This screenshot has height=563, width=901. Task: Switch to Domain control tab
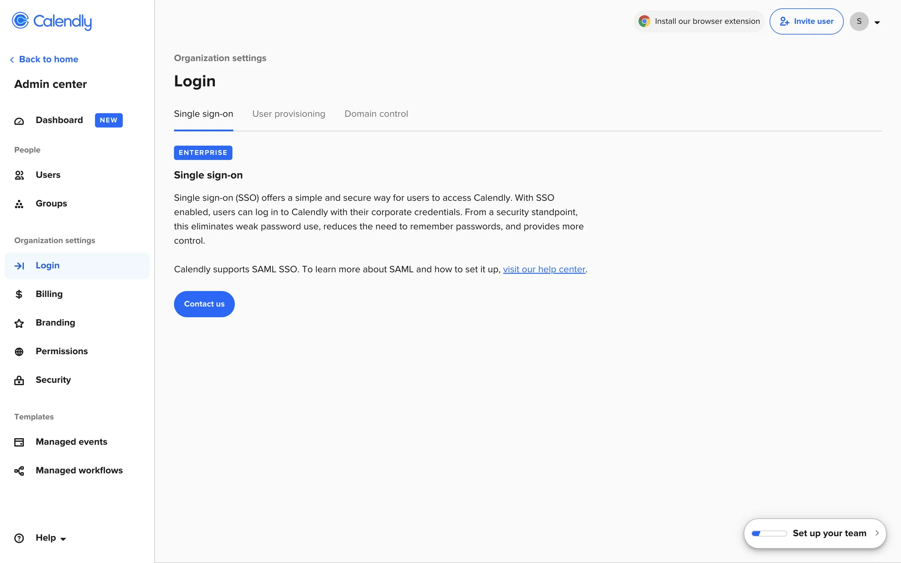click(376, 114)
